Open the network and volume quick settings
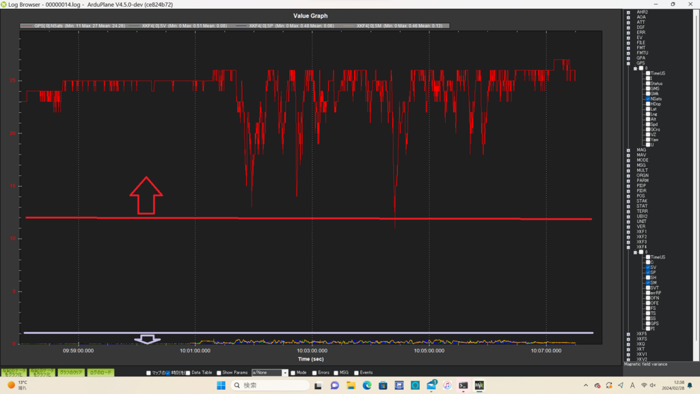Image resolution: width=700 pixels, height=394 pixels. point(648,386)
